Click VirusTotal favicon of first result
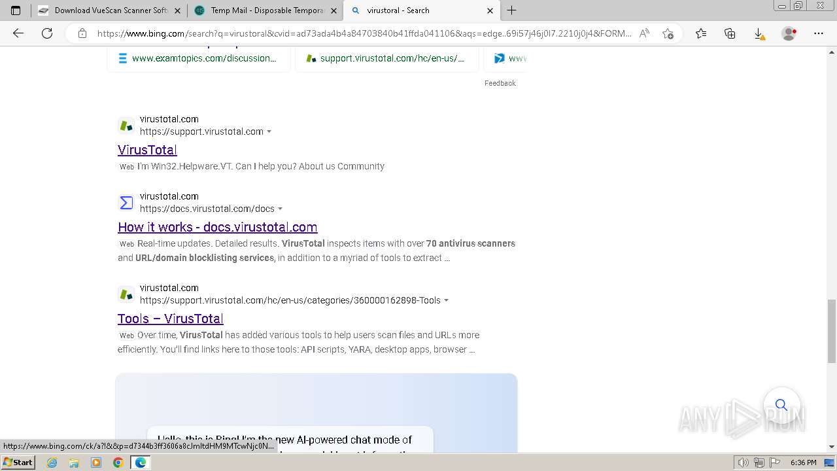The image size is (837, 471). 126,125
